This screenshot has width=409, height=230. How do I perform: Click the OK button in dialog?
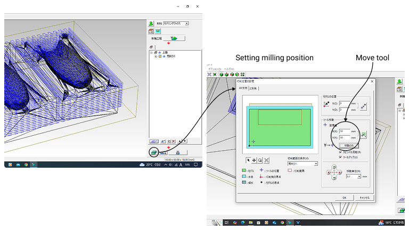(345, 198)
